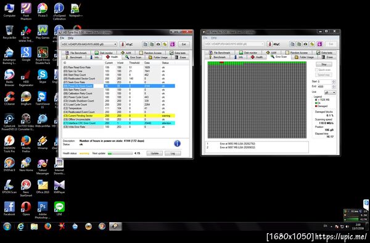Click Speed map button in Error Scan
This screenshot has height=243, width=370.
point(324,75)
